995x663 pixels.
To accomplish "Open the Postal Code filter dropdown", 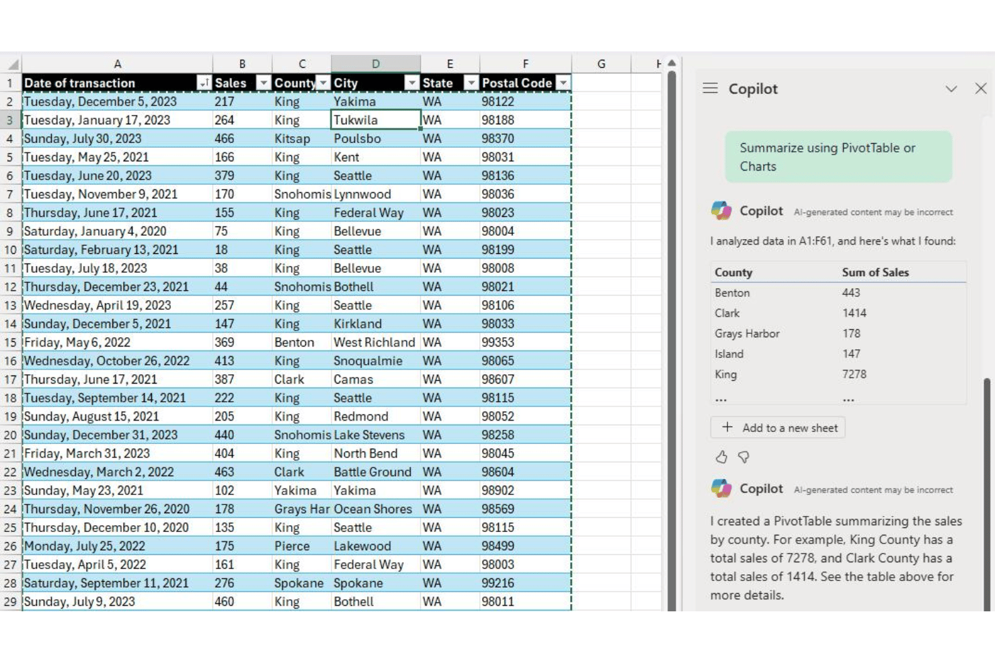I will point(563,83).
